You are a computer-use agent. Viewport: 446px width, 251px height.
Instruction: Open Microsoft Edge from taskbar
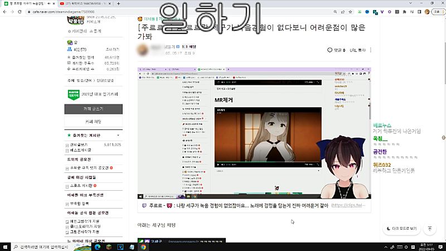click(98, 247)
